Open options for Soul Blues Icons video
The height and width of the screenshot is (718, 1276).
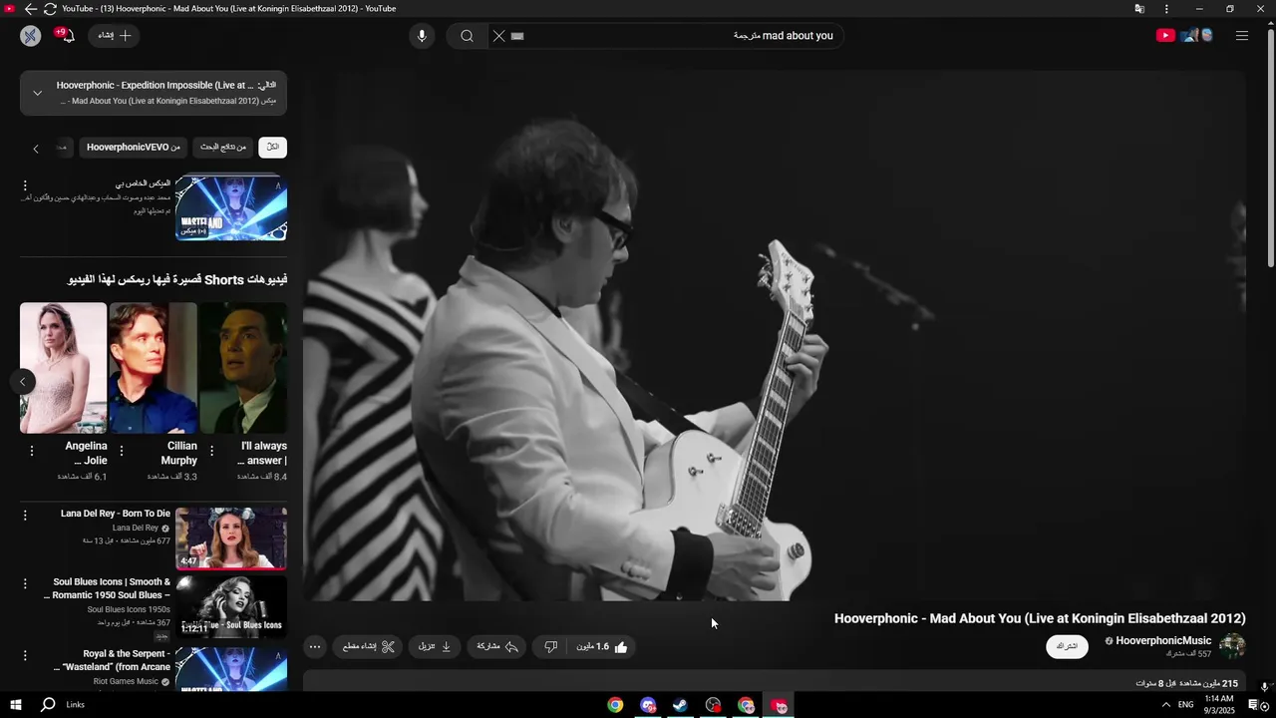pos(25,583)
